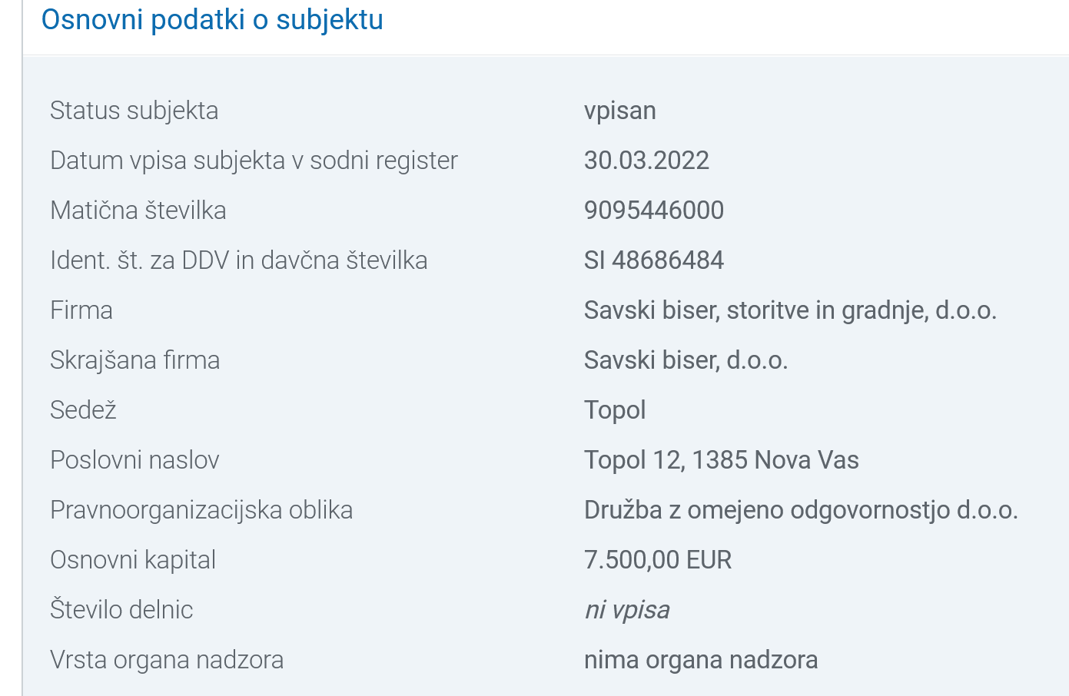This screenshot has width=1069, height=696.
Task: Select the italic 'ni vpisa' value
Action: 627,610
